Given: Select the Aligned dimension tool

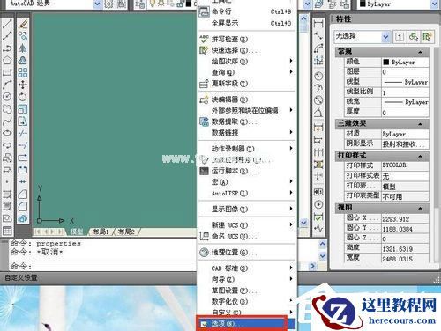Looking at the screenshot, I should [x=318, y=36].
